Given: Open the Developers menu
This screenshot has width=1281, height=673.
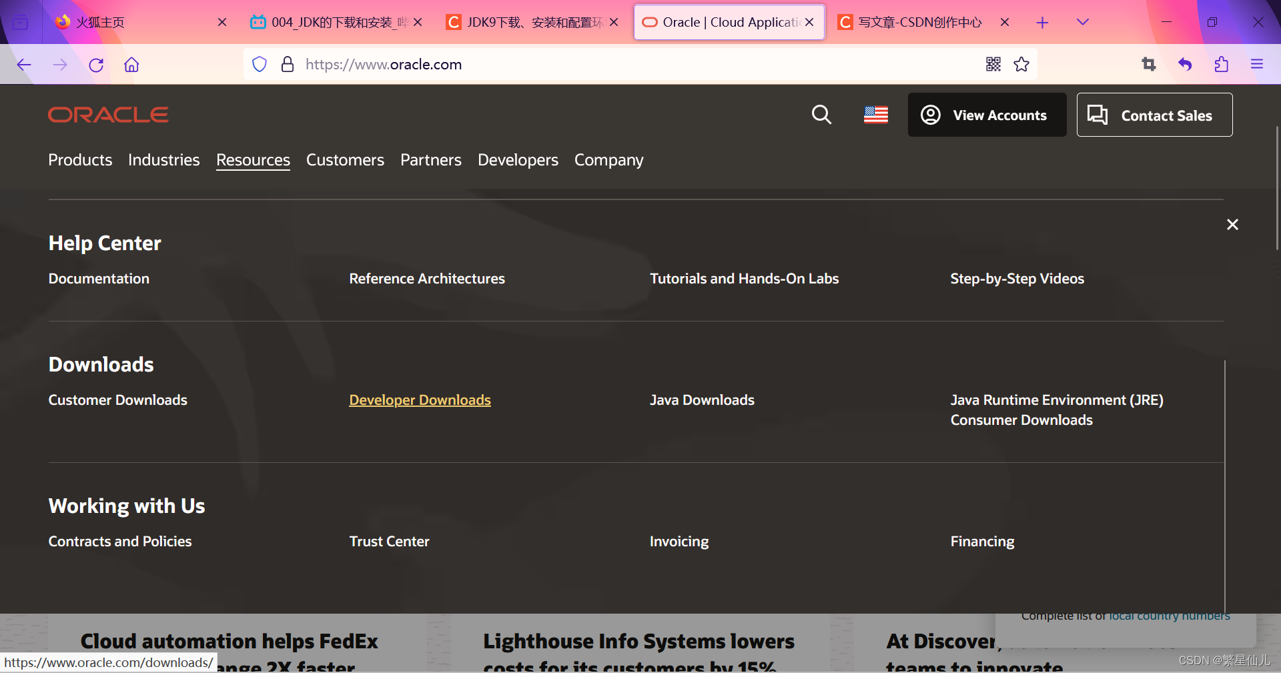Looking at the screenshot, I should click(x=518, y=160).
